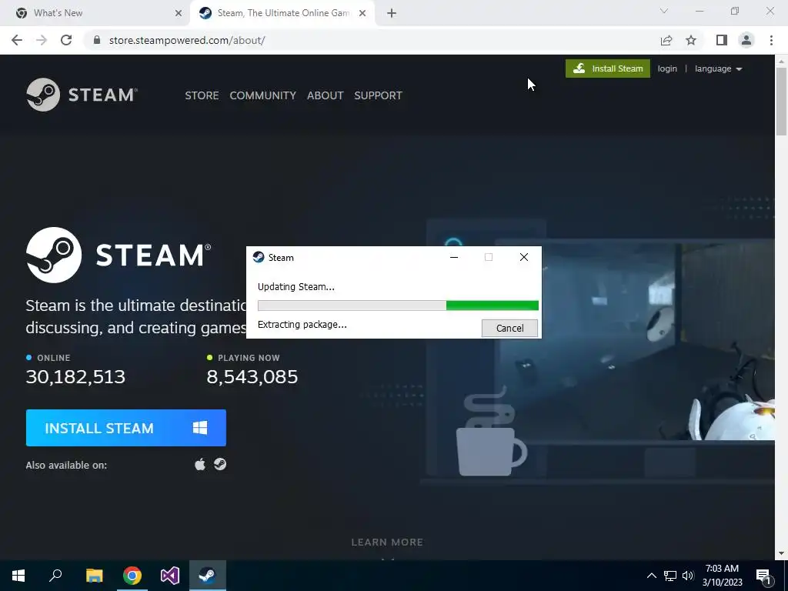This screenshot has height=591, width=788.
Task: Click the page vertical scrollbar thumb
Action: click(781, 102)
